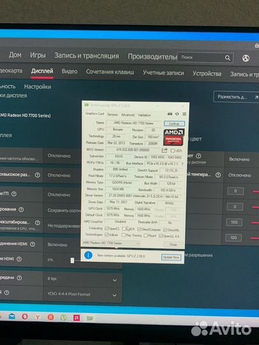The height and width of the screenshot is (345, 259).
Task: Open the globe web browser icon in Radeon Software
Action: pyautogui.click(x=246, y=58)
